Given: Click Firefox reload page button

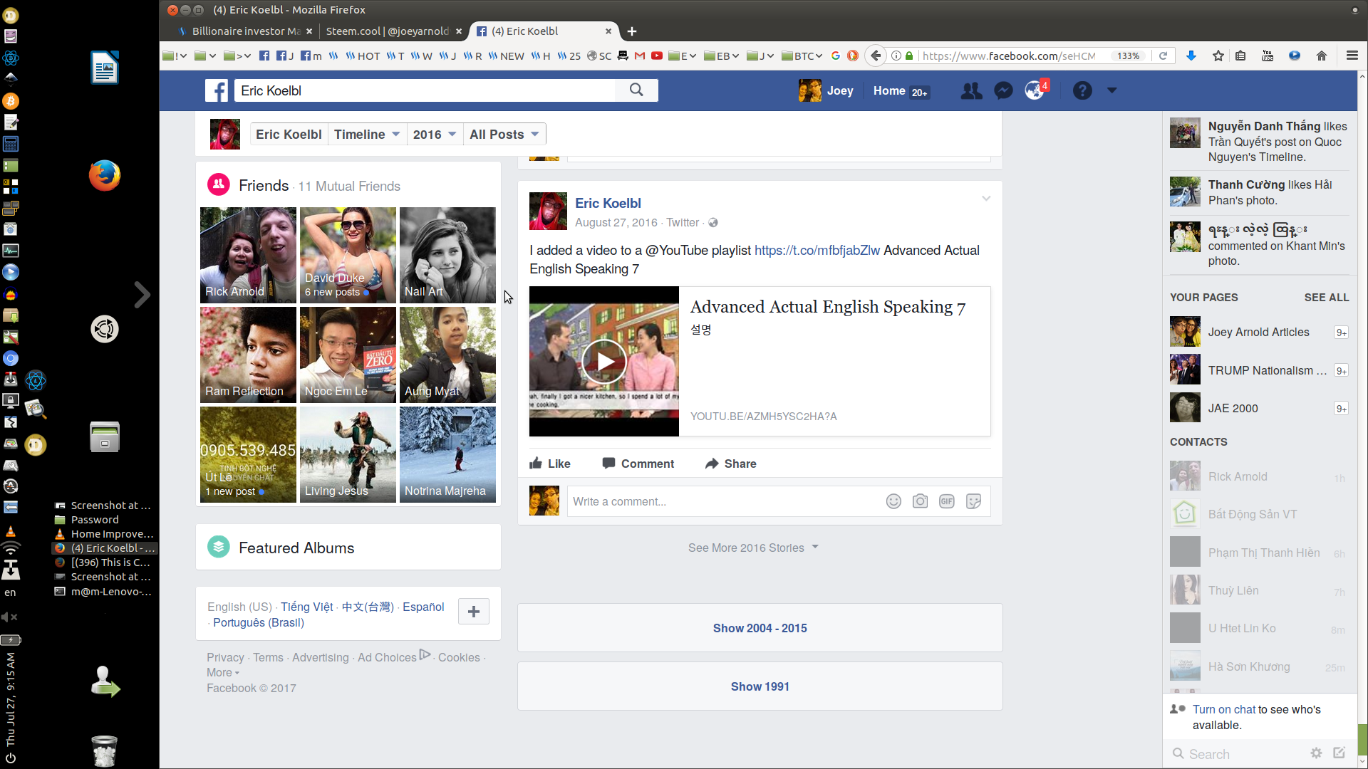Looking at the screenshot, I should tap(1163, 56).
